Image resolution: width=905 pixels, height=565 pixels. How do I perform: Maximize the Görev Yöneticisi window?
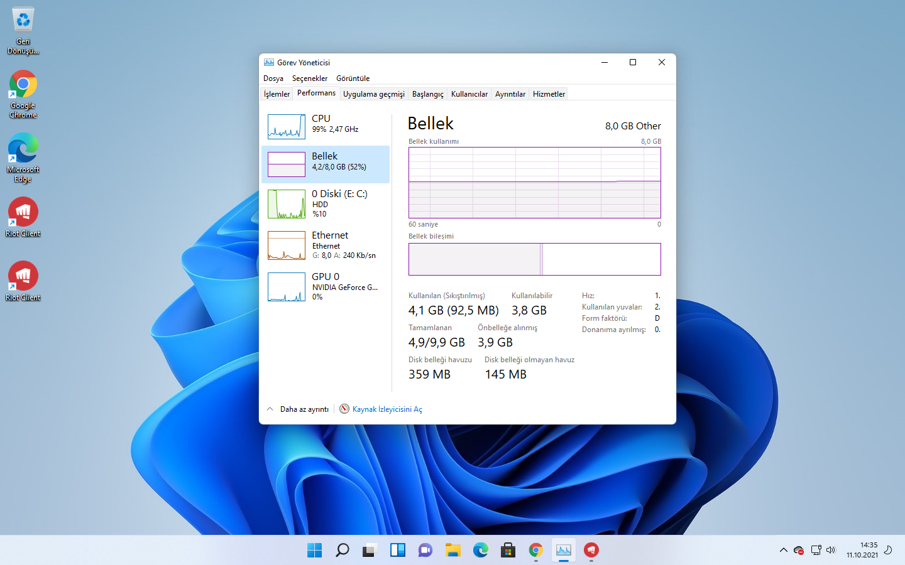coord(633,62)
